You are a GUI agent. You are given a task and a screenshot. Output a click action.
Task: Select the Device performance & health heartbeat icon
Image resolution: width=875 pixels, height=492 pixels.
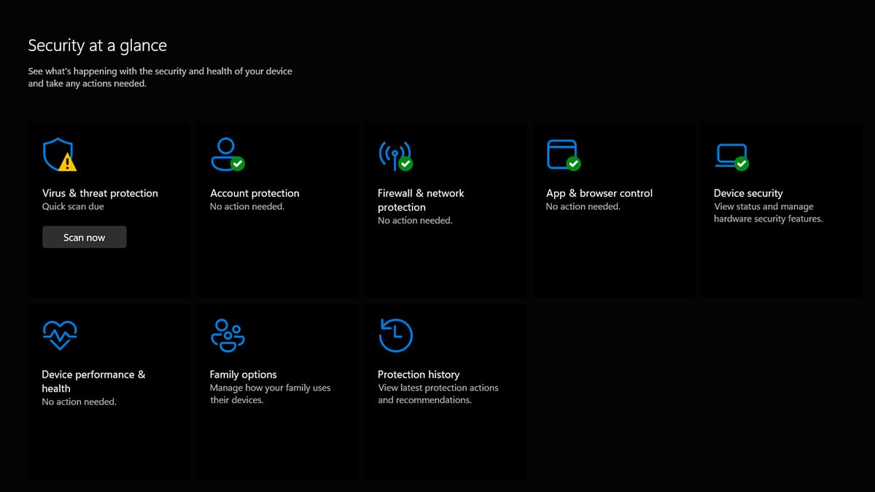coord(59,334)
